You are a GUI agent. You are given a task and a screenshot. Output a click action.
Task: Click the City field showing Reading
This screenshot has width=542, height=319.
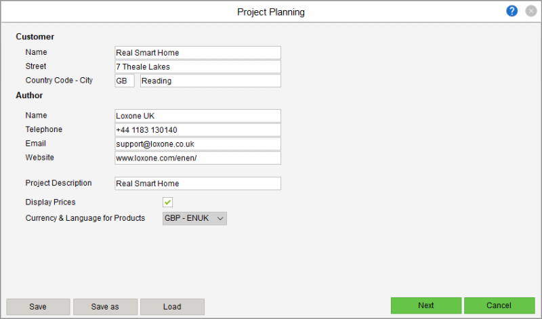(210, 81)
